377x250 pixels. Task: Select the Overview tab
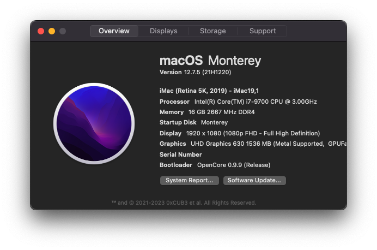[114, 31]
